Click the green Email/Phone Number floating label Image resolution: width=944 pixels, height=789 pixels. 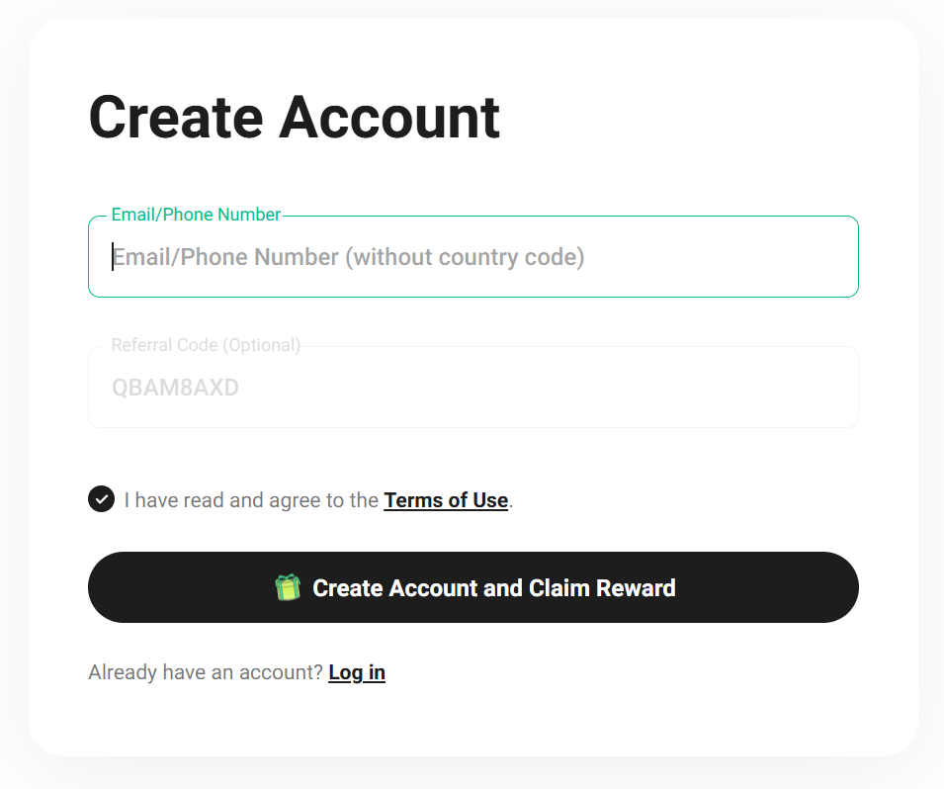[196, 215]
